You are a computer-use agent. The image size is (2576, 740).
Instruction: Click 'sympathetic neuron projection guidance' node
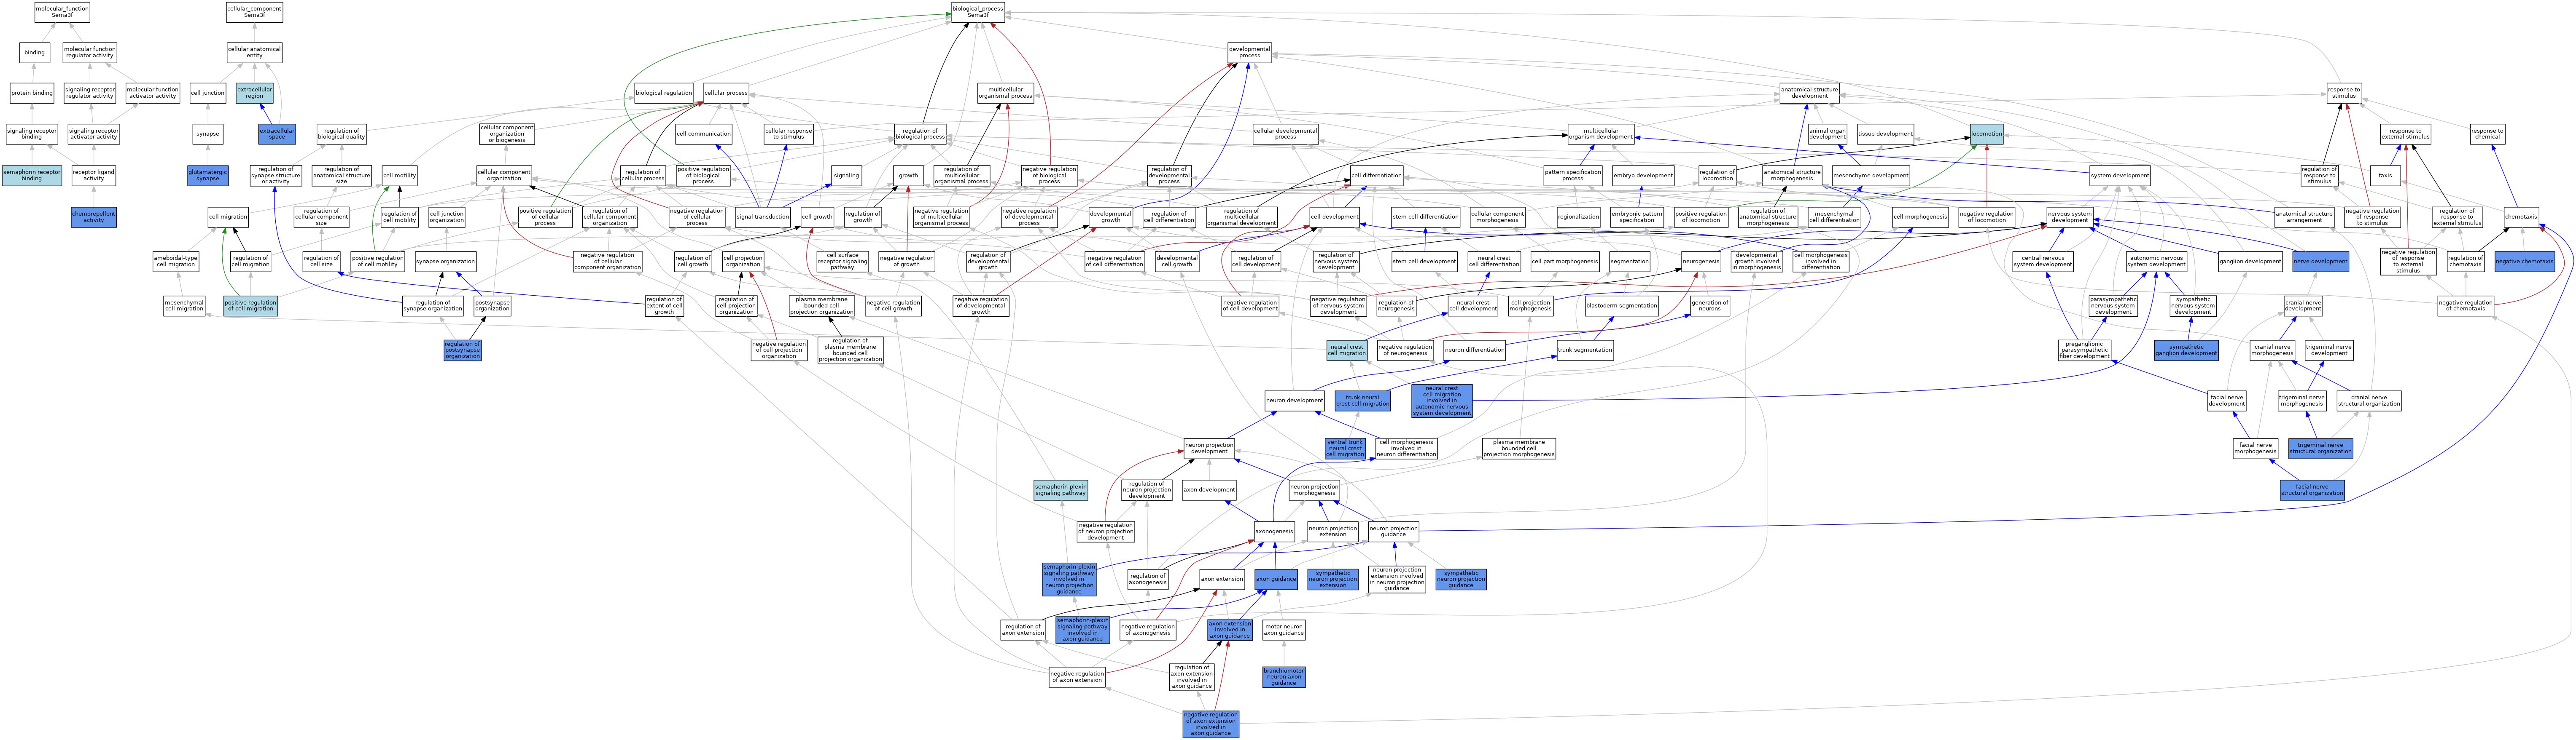tap(1461, 579)
